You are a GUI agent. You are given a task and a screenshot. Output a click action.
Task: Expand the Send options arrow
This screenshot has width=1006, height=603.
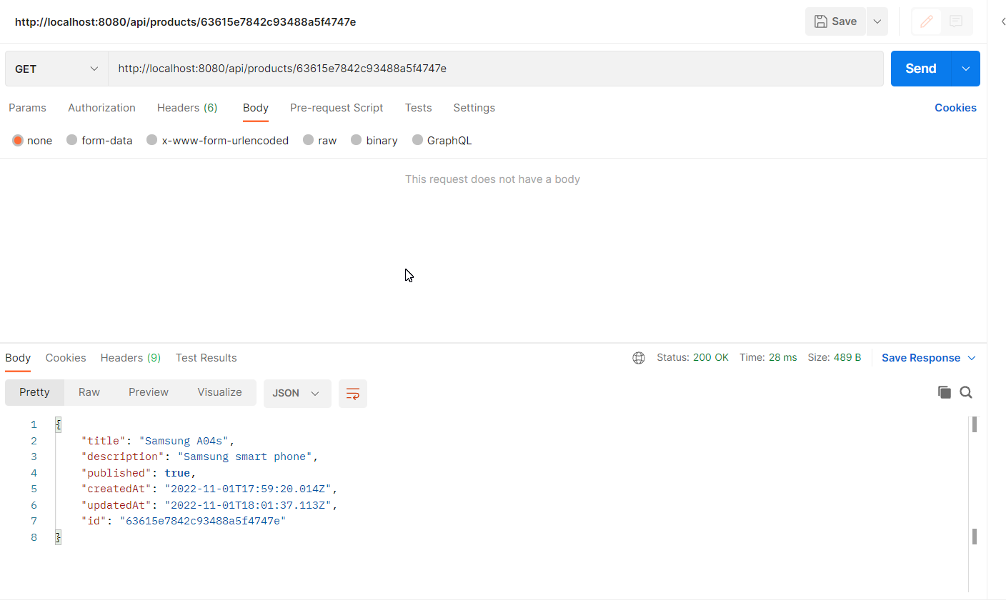966,69
